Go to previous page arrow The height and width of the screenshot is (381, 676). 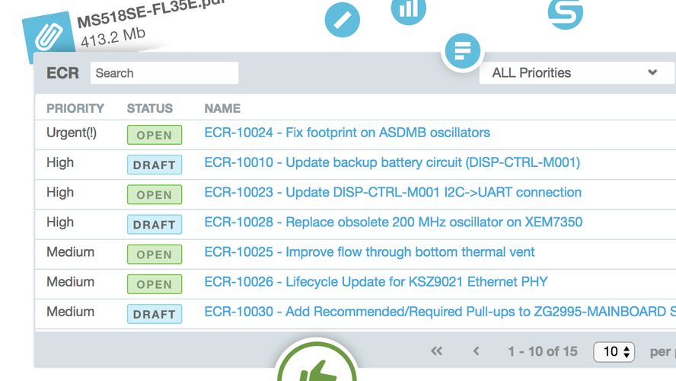(476, 351)
